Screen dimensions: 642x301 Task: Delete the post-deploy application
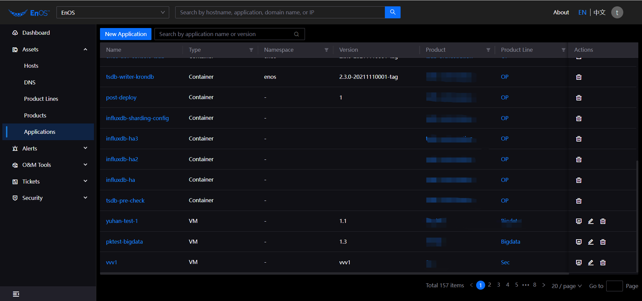coord(579,98)
